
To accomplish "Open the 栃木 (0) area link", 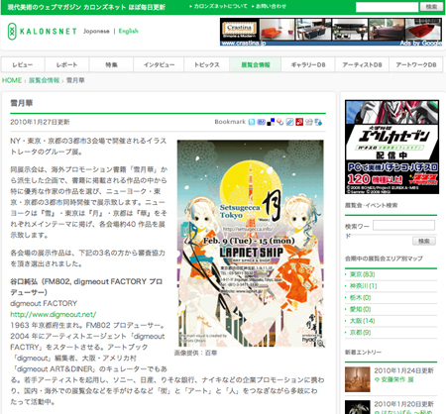I will (360, 297).
